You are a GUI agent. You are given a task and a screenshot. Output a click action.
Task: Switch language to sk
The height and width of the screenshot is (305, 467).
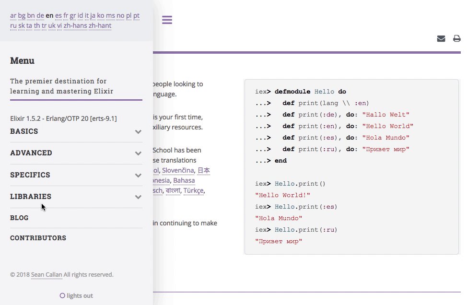pos(22,25)
